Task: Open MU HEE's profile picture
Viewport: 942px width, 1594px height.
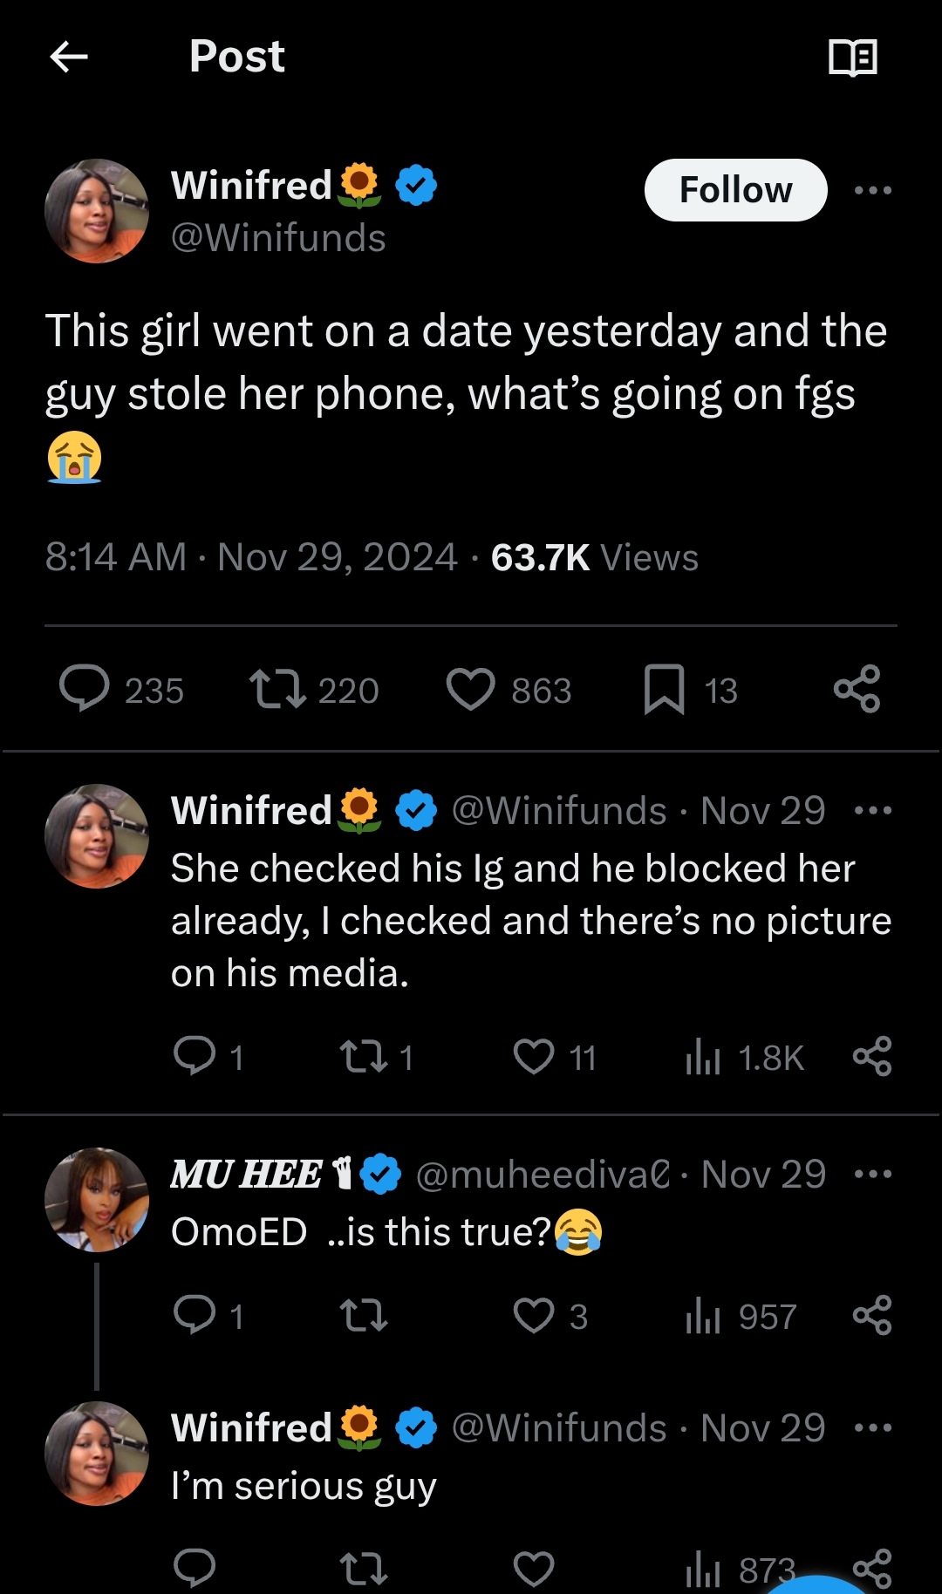Action: pos(97,1200)
